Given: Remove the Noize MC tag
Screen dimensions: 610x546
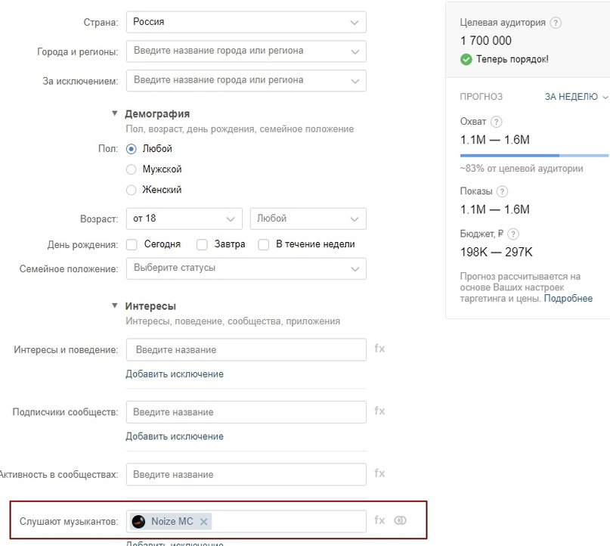Looking at the screenshot, I should (204, 521).
